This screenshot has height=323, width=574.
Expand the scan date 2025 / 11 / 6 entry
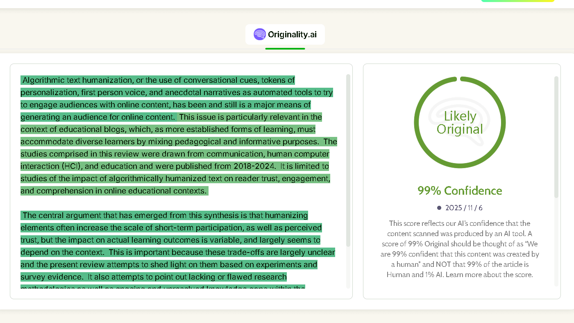tap(463, 208)
